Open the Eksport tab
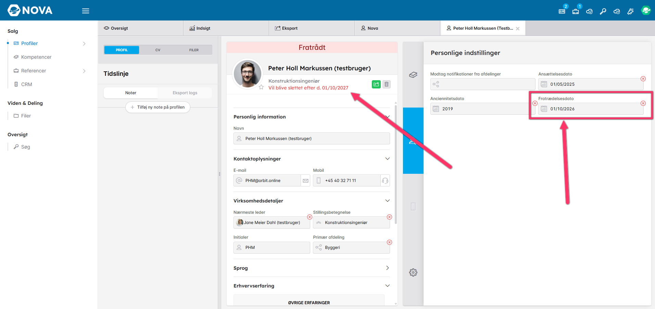Image resolution: width=655 pixels, height=309 pixels. (312, 28)
